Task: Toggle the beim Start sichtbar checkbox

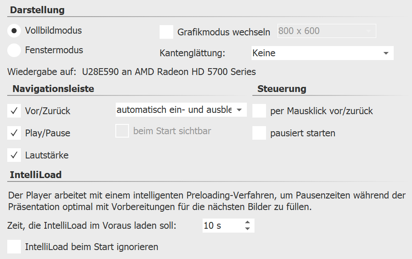Action: tap(122, 131)
